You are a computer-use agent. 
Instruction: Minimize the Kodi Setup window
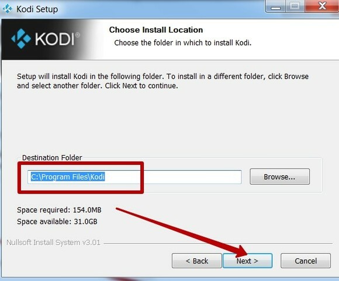275,6
